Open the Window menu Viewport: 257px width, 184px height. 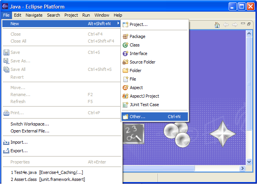pos(102,15)
